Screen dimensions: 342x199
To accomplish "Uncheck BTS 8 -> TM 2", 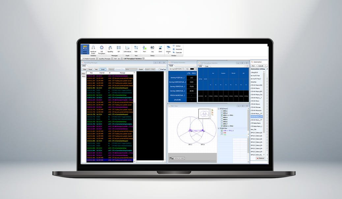I will pos(222,126).
